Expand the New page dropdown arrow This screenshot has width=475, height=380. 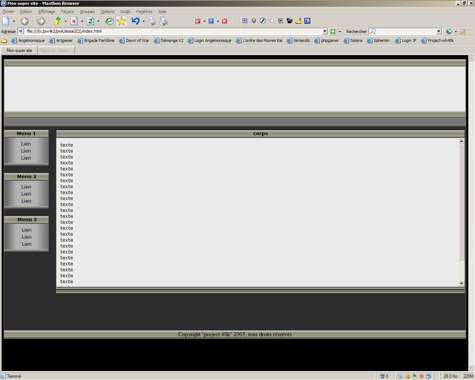pyautogui.click(x=14, y=21)
